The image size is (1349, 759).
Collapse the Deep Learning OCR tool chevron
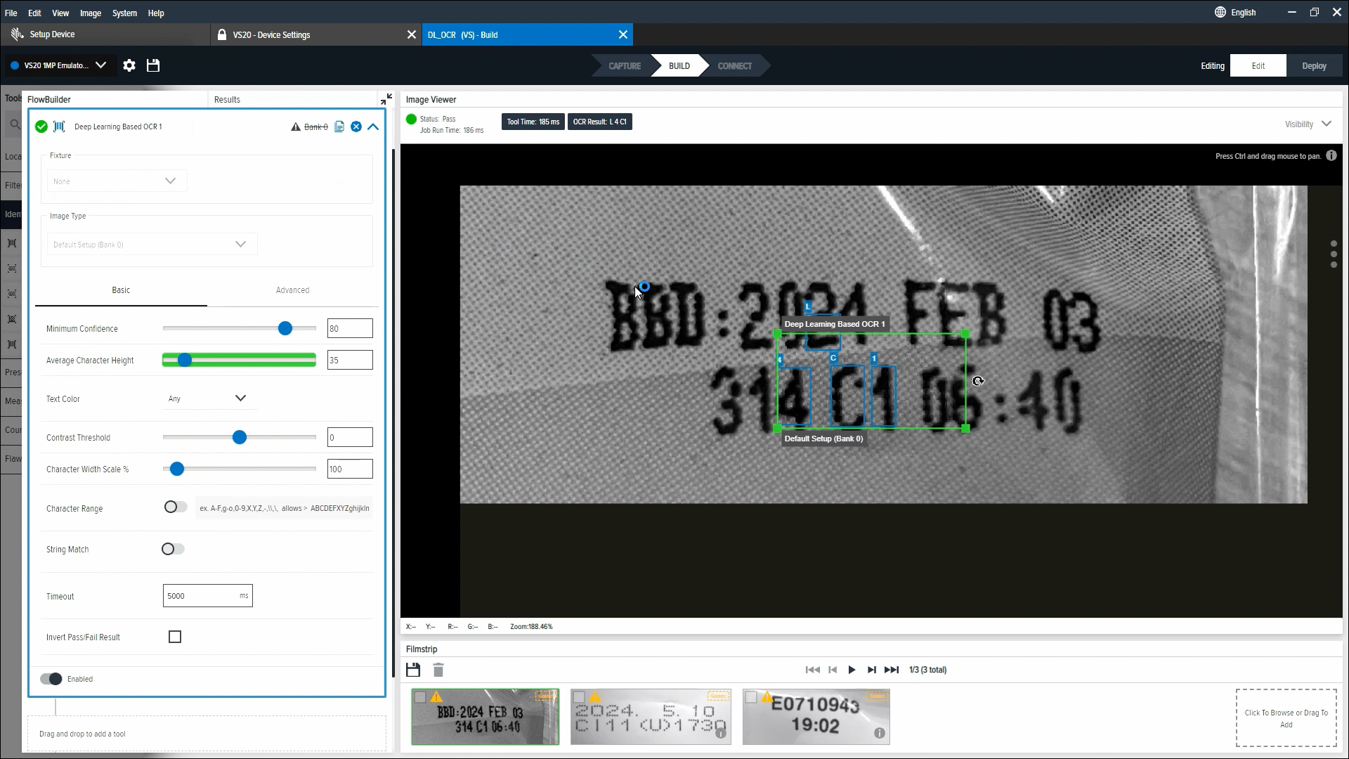373,126
